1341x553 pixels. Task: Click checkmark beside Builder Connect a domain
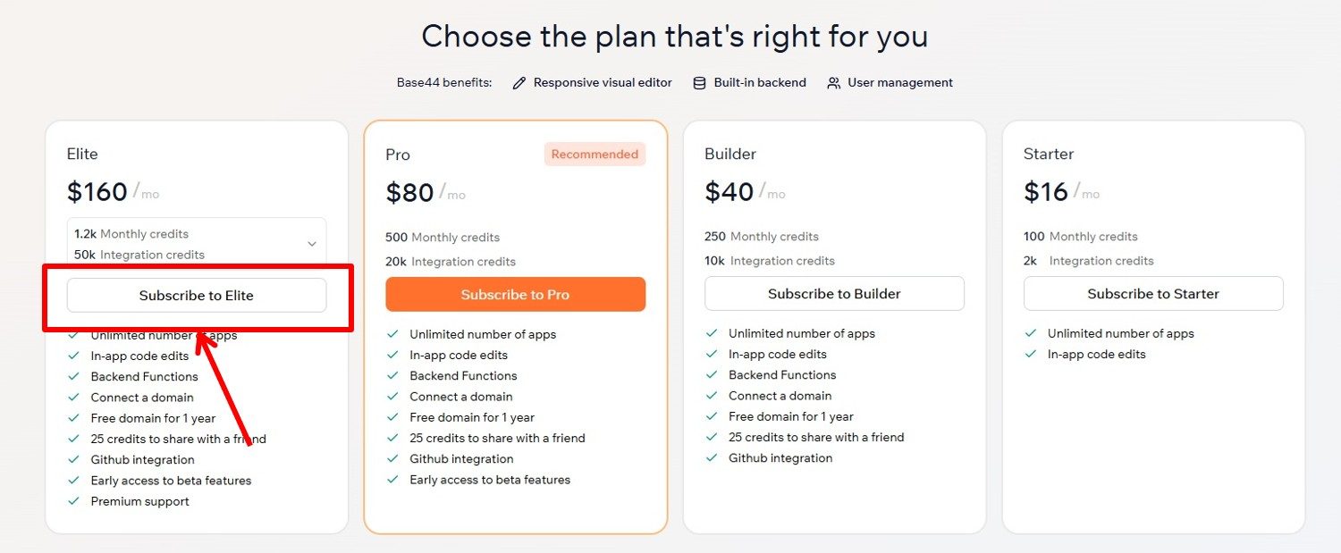(712, 396)
